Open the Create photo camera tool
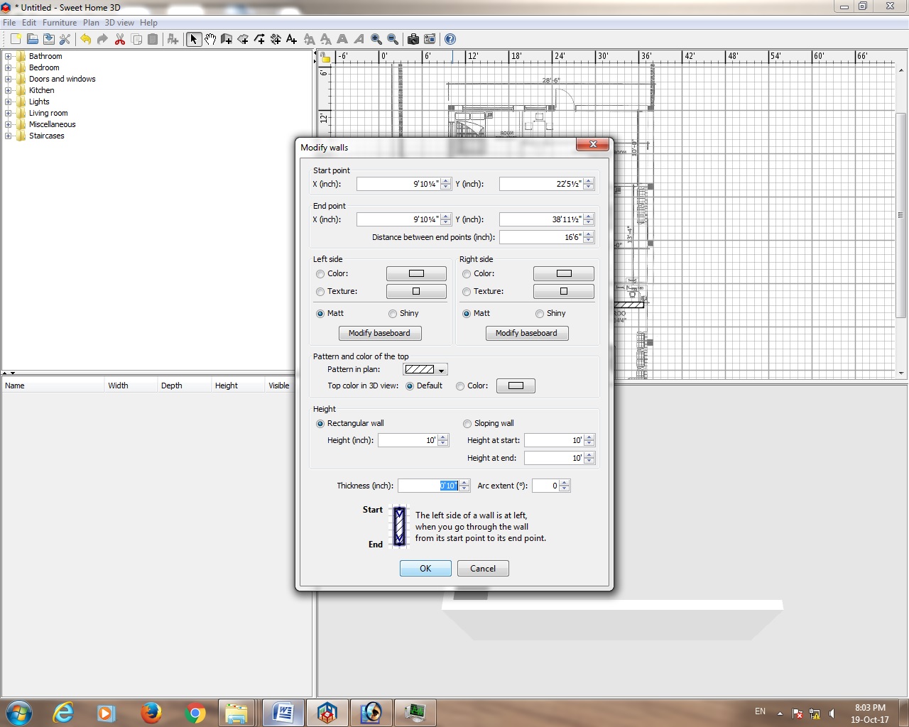909x727 pixels. click(x=413, y=39)
